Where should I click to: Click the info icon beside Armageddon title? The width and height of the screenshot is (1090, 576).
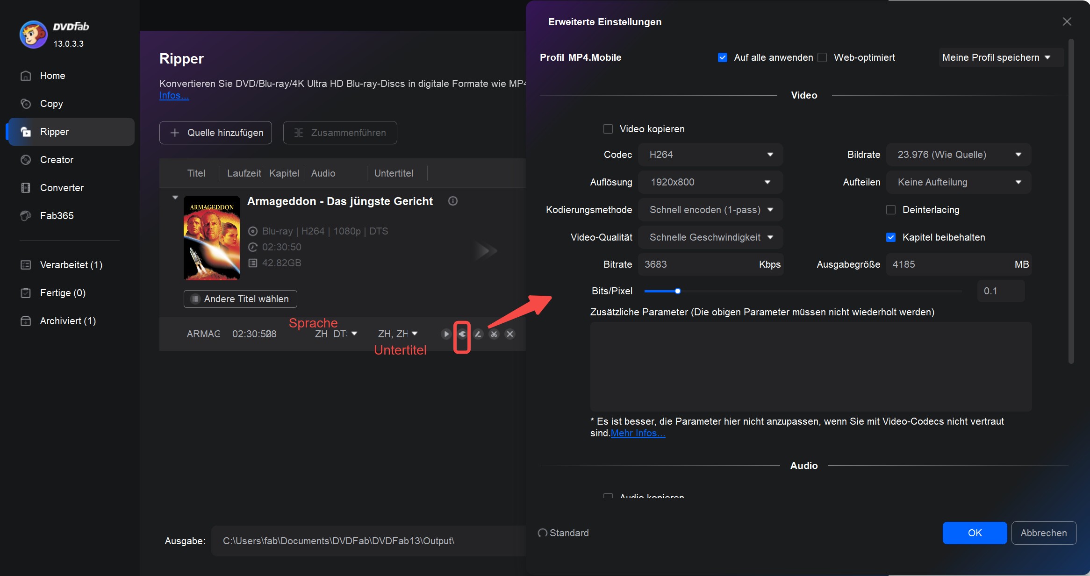point(453,201)
